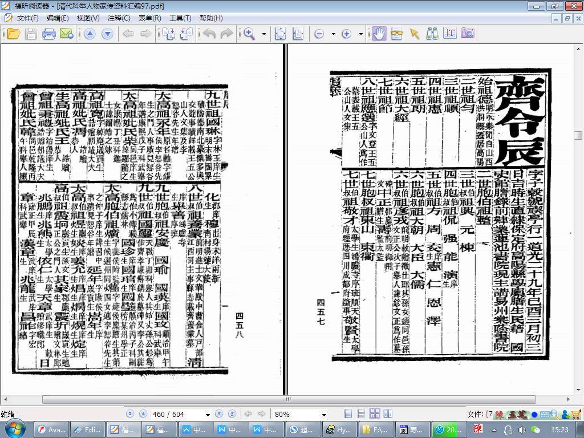Screen dimensions: 584x438
Task: Click the Snapshot camera tool
Action: [468, 34]
